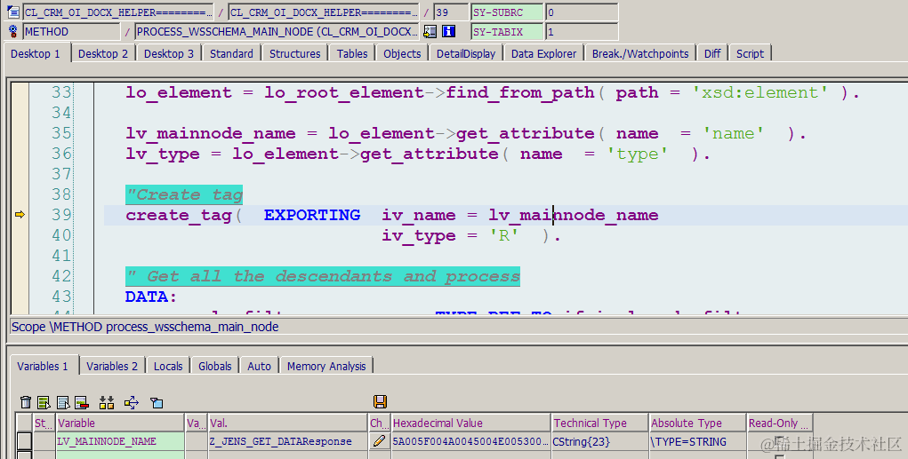Viewport: 908px width, 459px height.
Task: Click the PROCESS_WSSCHEMA_MAIN_NODE event name field
Action: pyautogui.click(x=277, y=32)
